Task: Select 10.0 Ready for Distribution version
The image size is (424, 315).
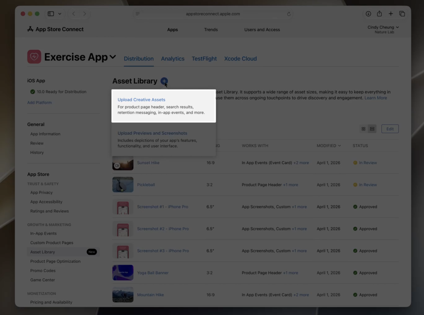Action: tap(58, 92)
